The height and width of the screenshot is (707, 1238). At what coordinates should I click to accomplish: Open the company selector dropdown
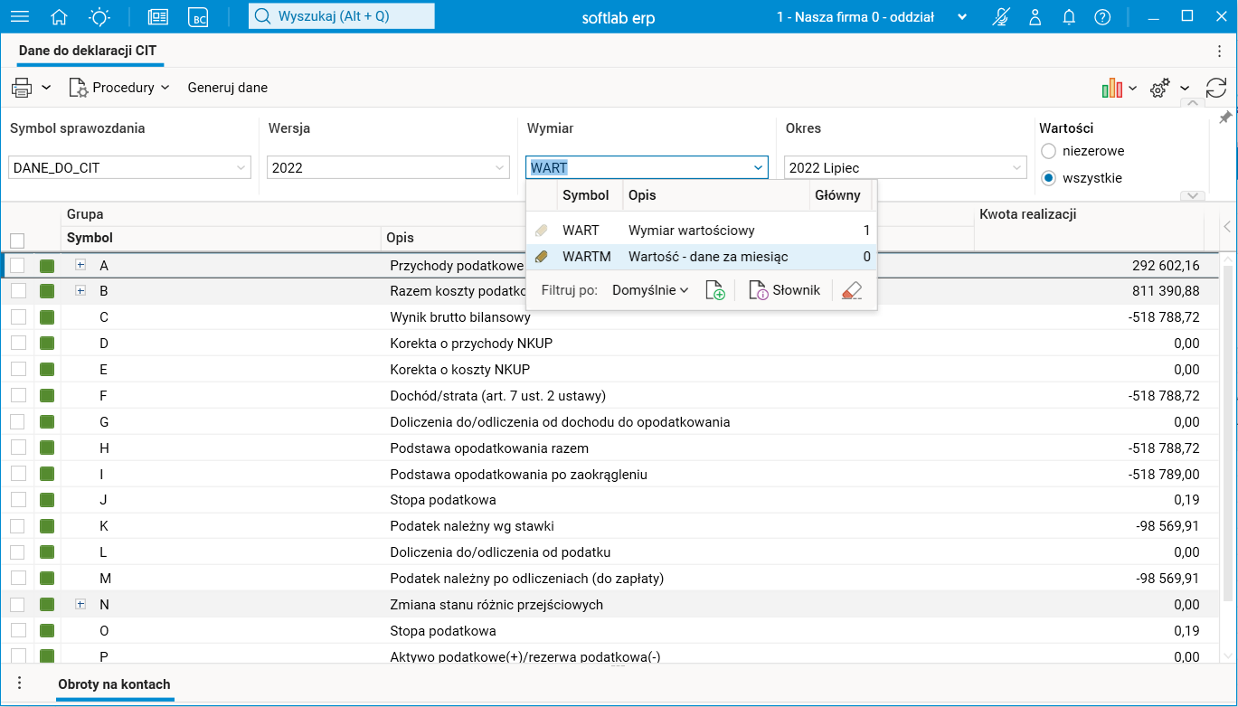[x=962, y=17]
